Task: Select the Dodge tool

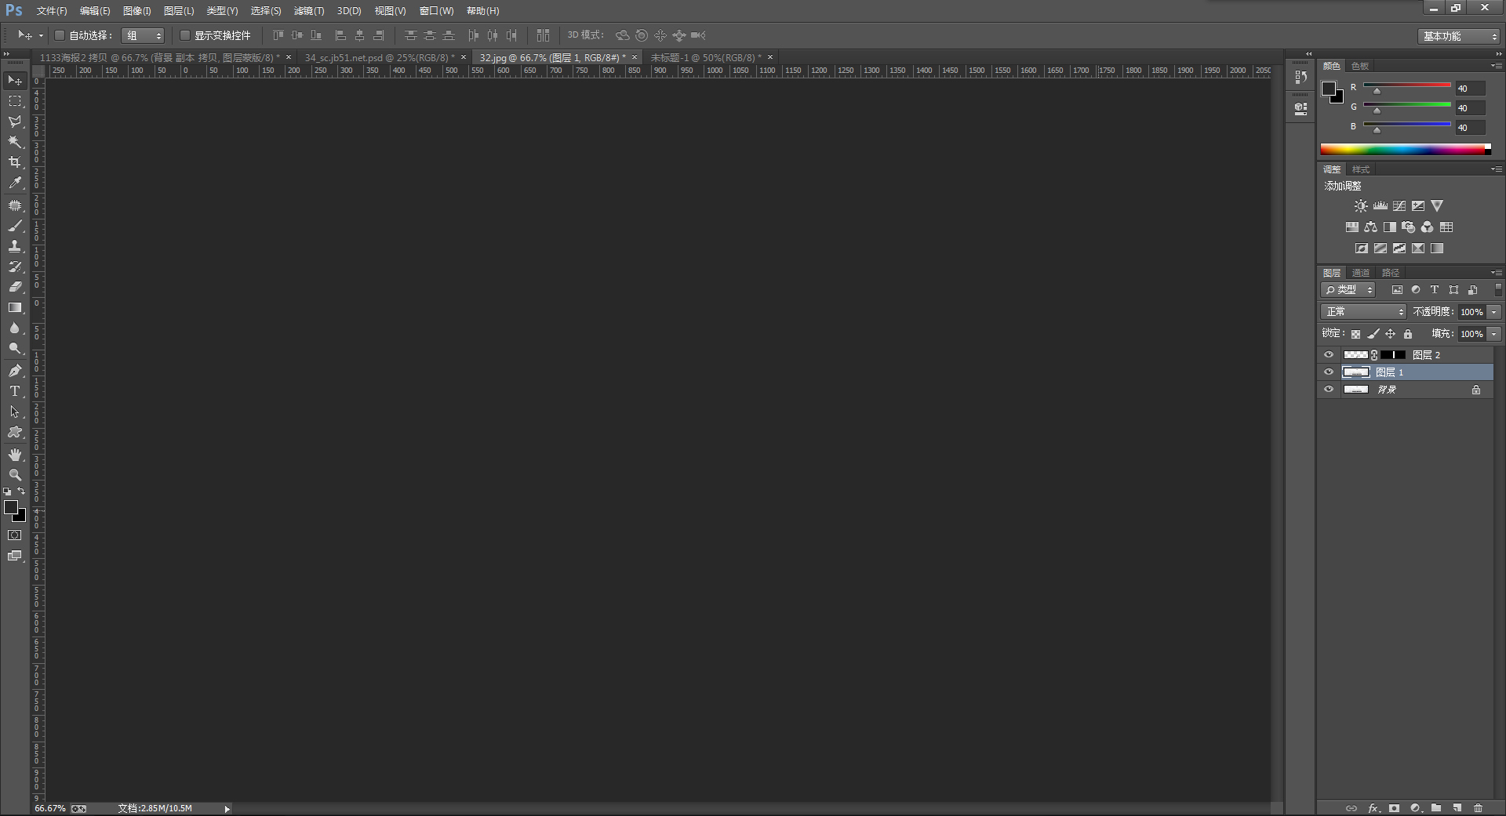Action: tap(15, 348)
